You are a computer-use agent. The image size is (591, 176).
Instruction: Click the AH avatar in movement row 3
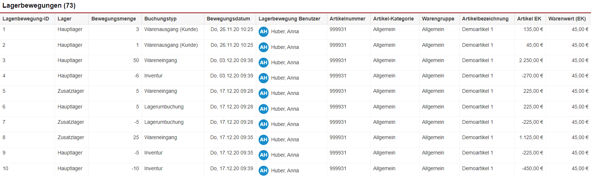263,63
